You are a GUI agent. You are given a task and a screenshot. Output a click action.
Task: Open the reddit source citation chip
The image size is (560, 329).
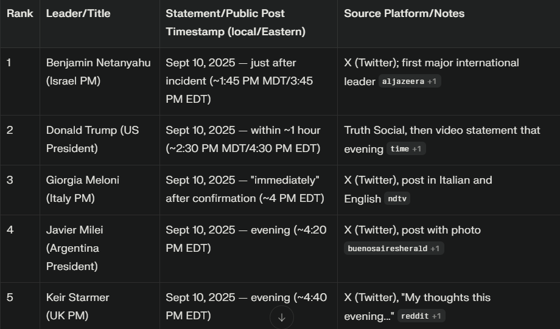coord(421,316)
